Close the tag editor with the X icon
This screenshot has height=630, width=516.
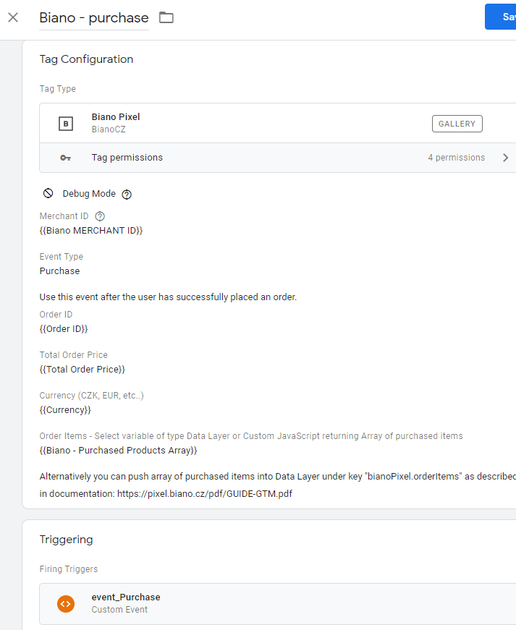pyautogui.click(x=13, y=17)
